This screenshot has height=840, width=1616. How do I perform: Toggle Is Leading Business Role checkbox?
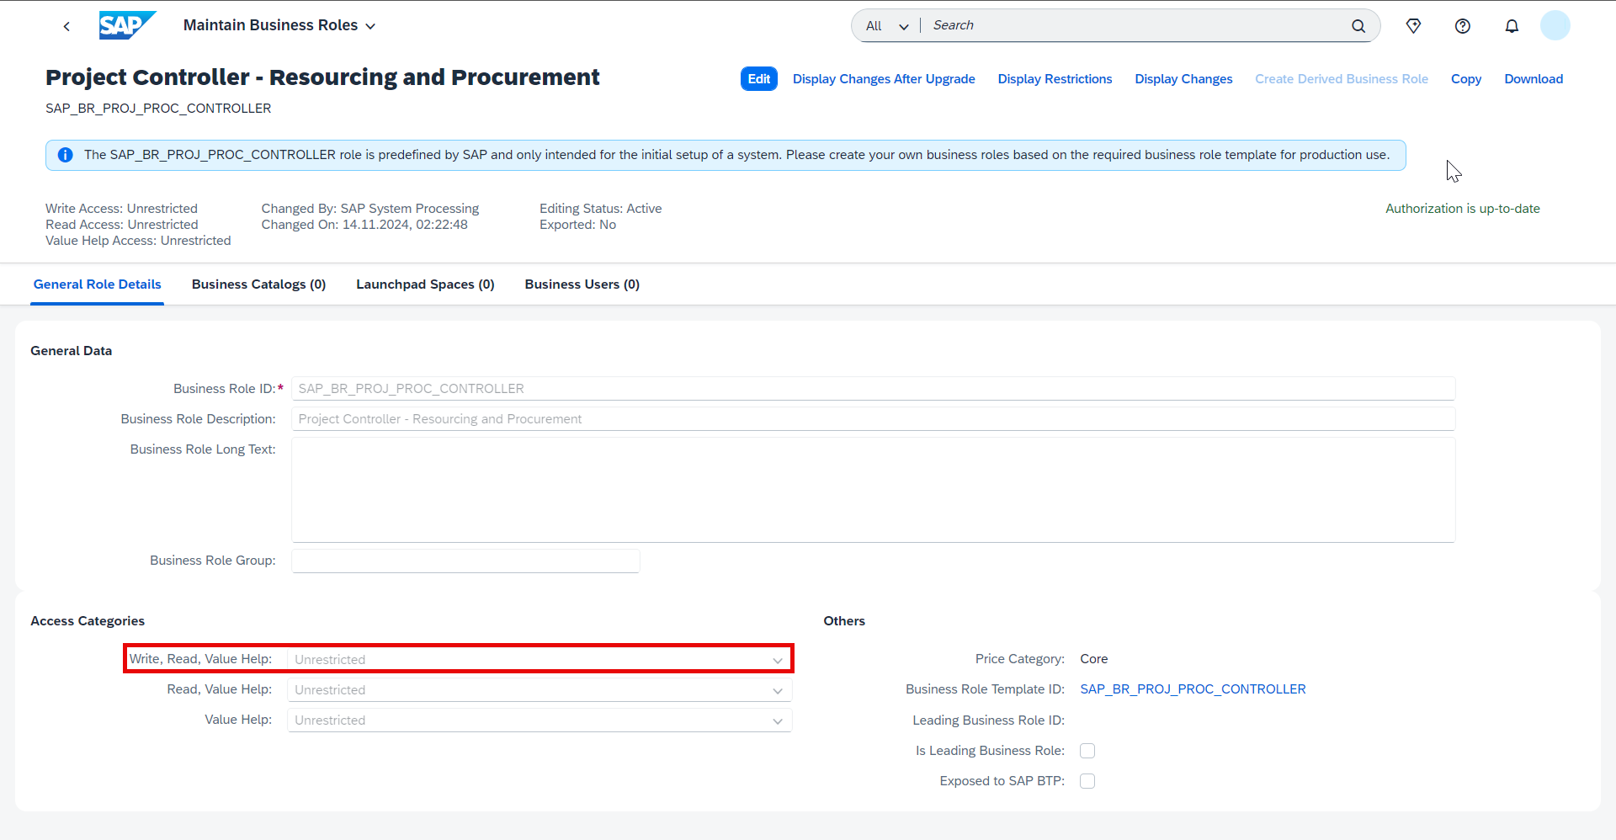tap(1087, 751)
